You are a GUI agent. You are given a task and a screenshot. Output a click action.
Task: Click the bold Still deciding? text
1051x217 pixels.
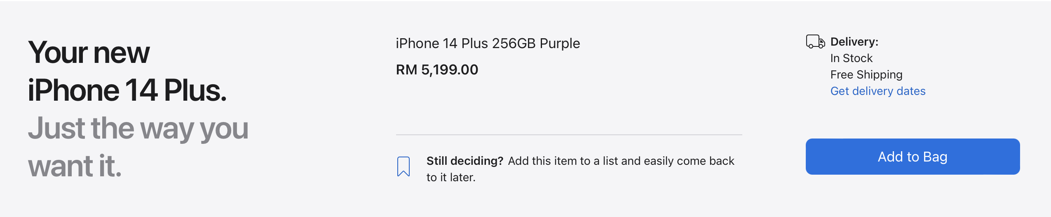[x=465, y=161]
